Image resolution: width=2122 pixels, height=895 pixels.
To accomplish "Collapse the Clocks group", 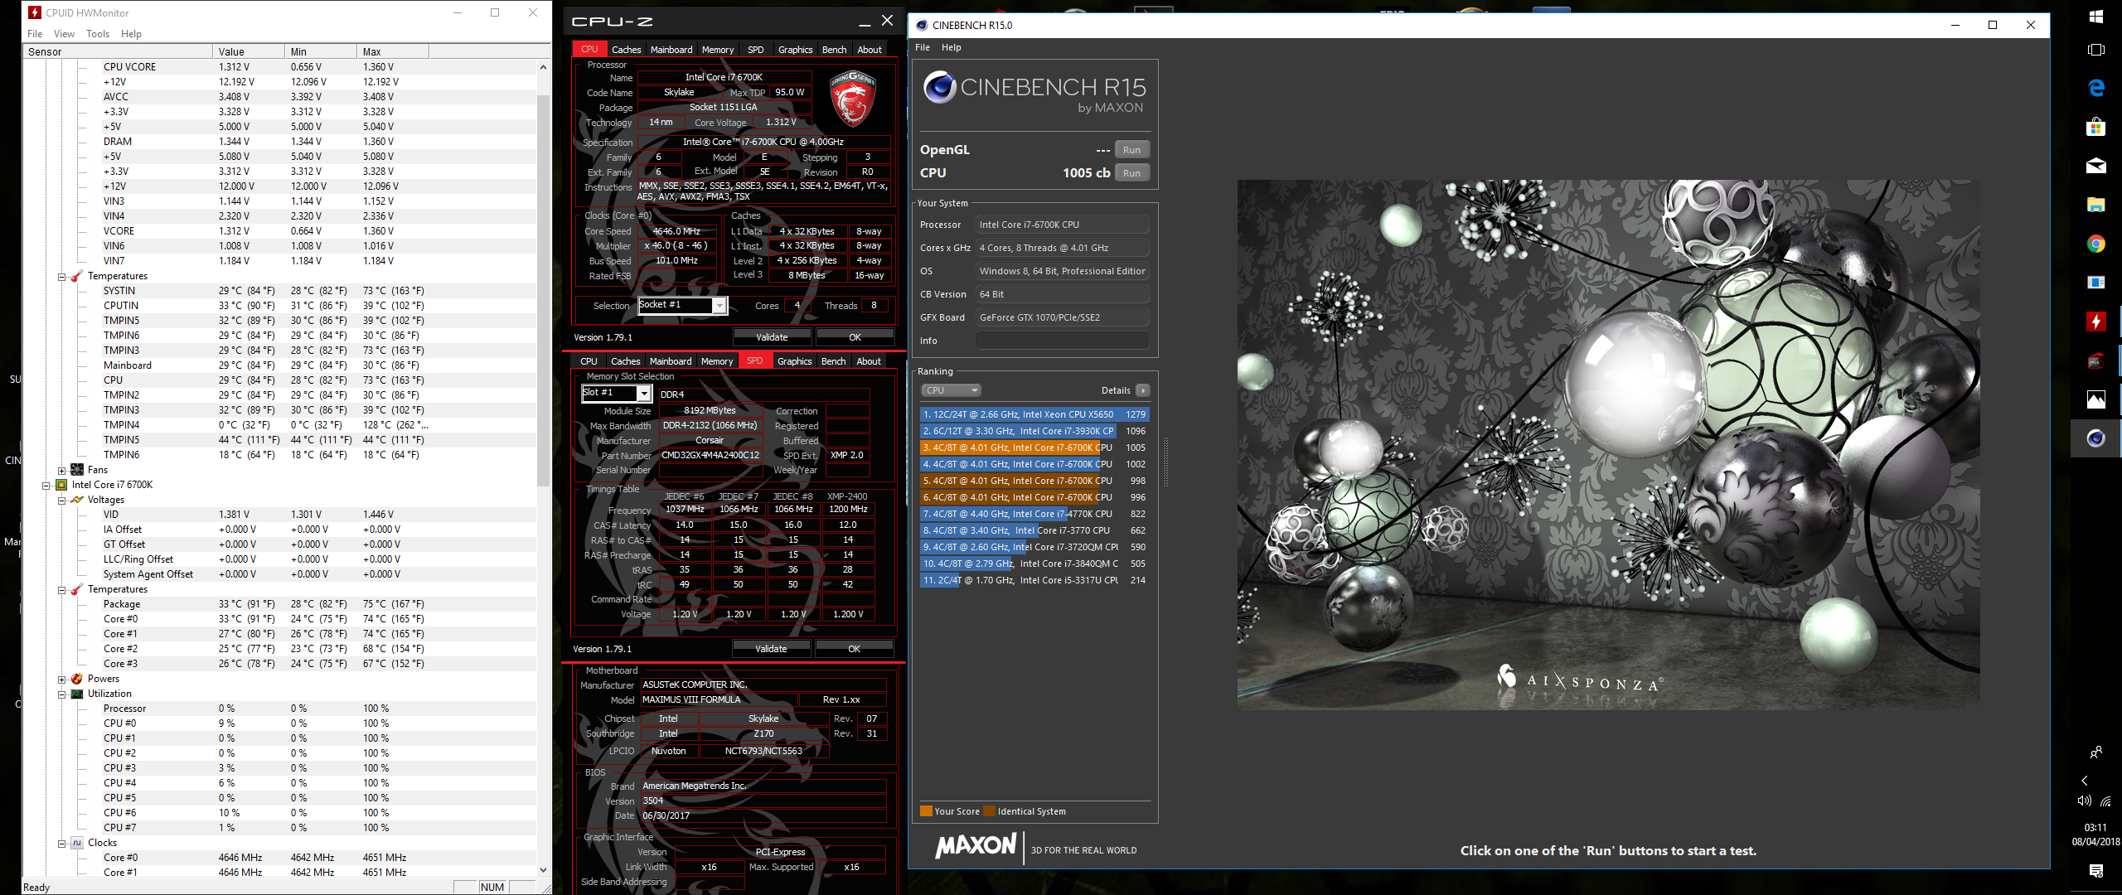I will [x=61, y=844].
